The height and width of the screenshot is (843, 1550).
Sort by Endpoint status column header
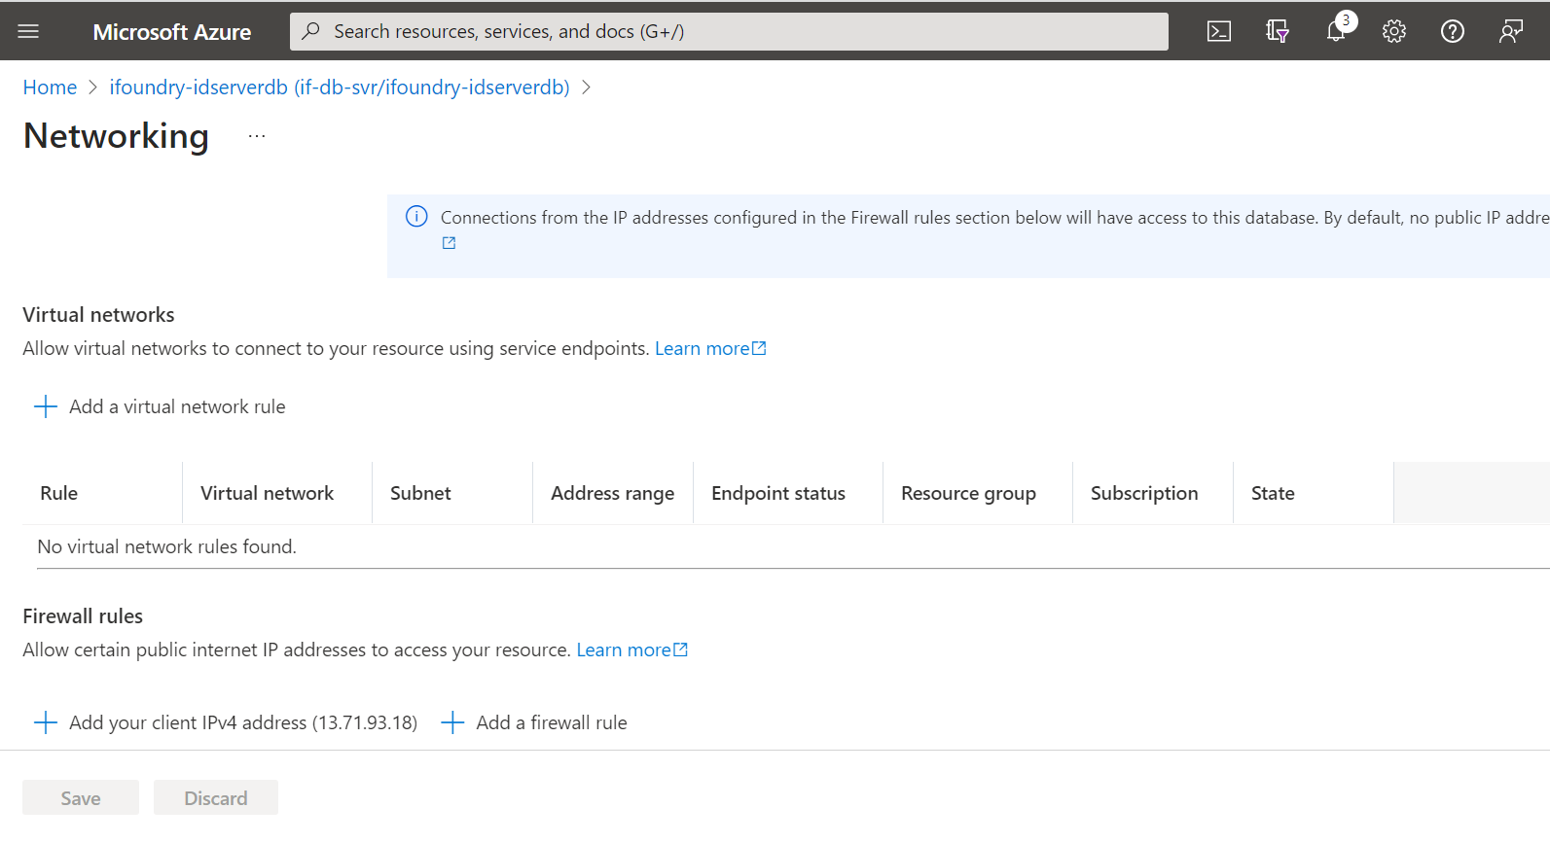point(788,493)
